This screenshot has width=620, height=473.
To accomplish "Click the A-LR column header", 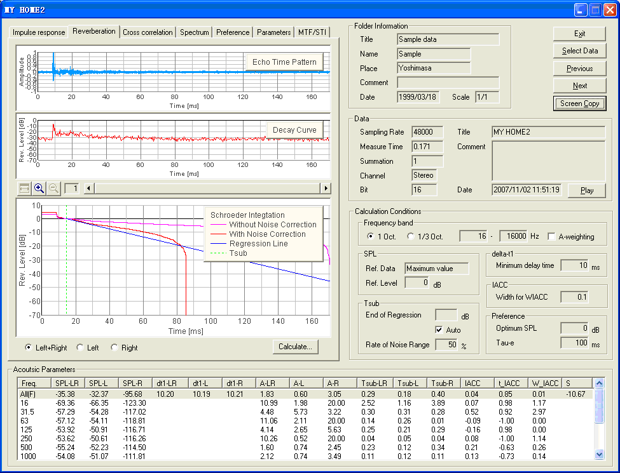I will (273, 383).
